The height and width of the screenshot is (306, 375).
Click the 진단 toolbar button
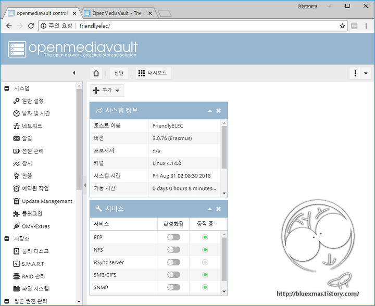(119, 73)
